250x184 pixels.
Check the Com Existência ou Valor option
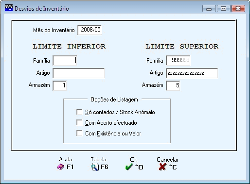click(x=79, y=134)
